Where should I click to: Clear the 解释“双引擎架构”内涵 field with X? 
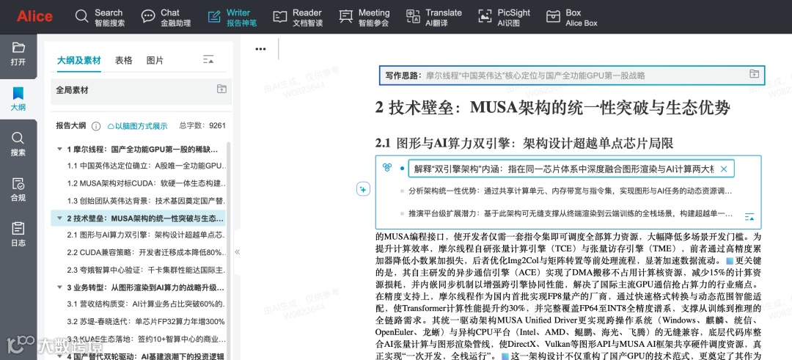pyautogui.click(x=723, y=169)
